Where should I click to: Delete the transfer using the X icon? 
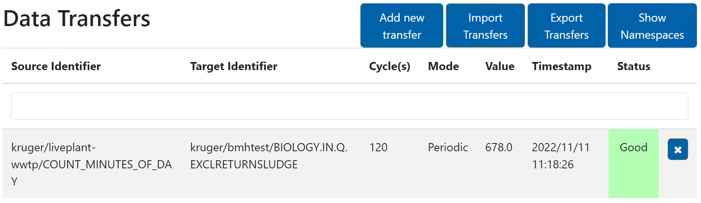pyautogui.click(x=677, y=150)
